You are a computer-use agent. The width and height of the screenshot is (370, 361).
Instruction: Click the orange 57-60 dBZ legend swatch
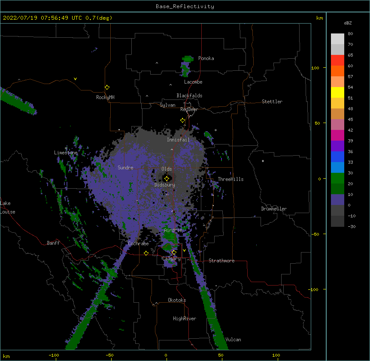pyautogui.click(x=337, y=71)
